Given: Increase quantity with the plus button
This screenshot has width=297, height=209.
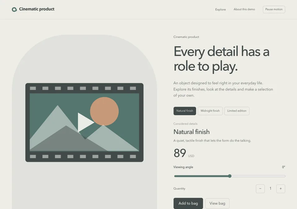Looking at the screenshot, I should [x=281, y=189].
